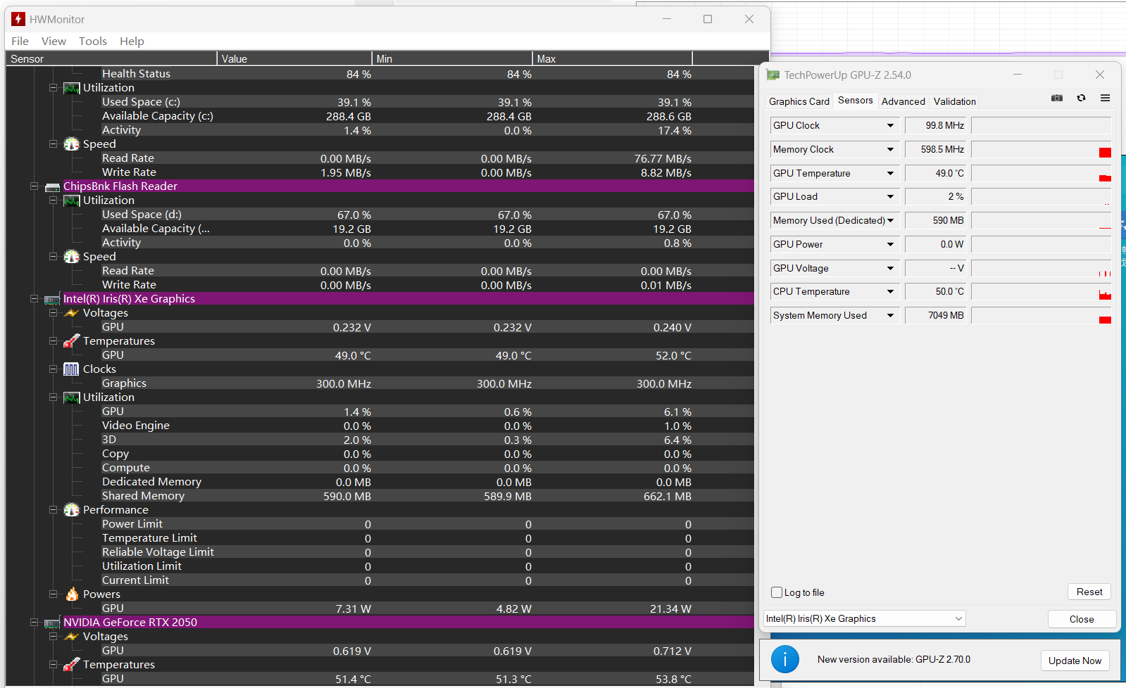Click Utilization icon above Used Space (c:)
This screenshot has height=688, width=1126.
(x=71, y=88)
